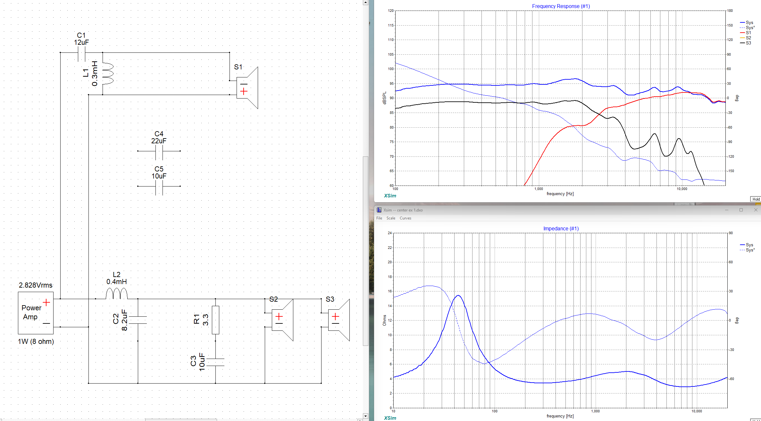
Task: Click the unconnected C4 22uF capacitor
Action: (x=159, y=151)
